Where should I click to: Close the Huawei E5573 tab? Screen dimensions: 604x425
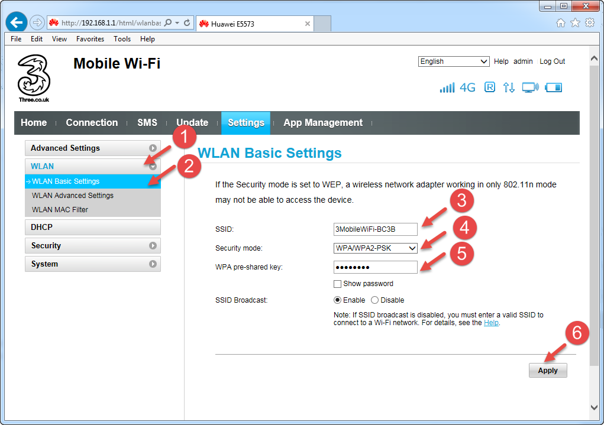click(x=308, y=24)
